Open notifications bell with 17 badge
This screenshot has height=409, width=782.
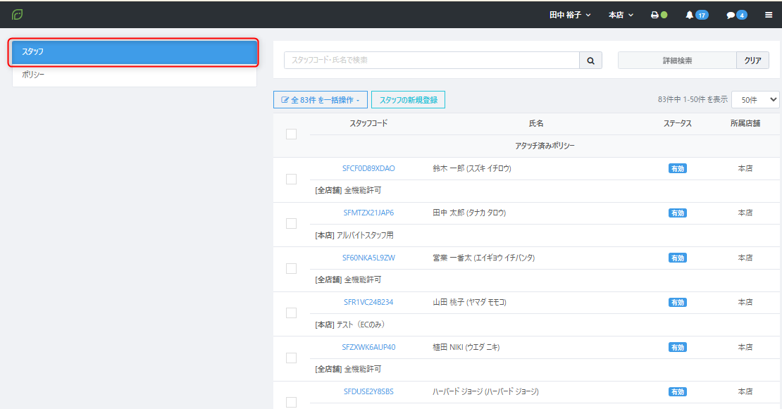697,15
